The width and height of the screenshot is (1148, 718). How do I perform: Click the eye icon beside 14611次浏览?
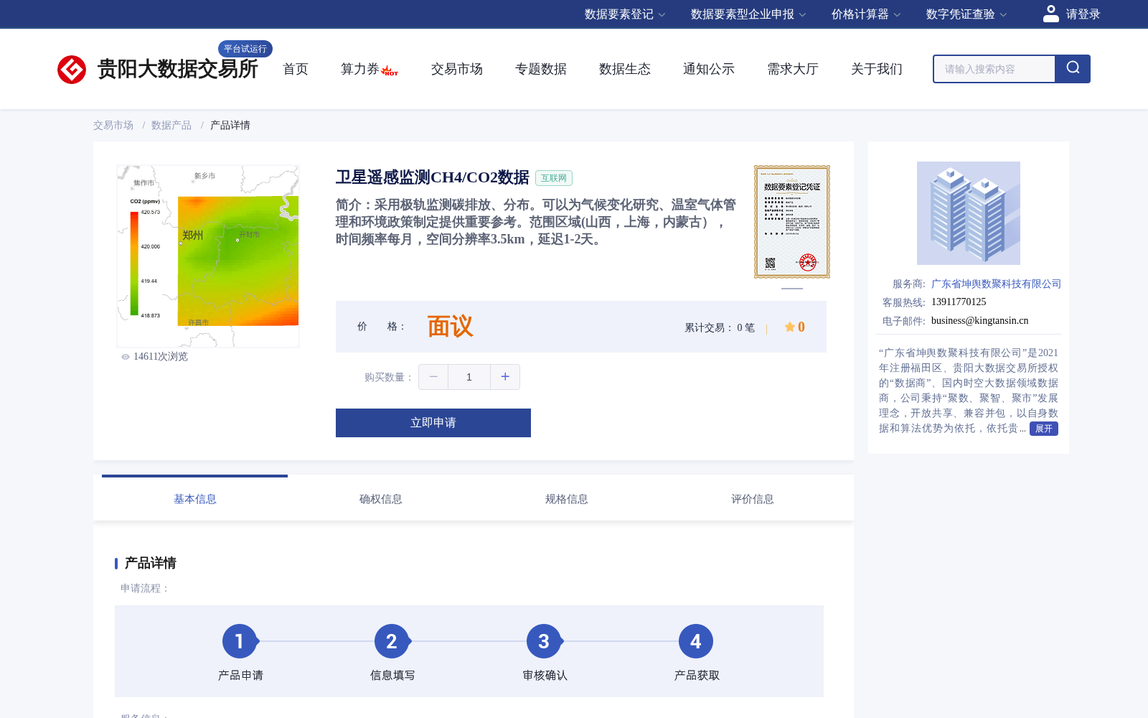tap(126, 357)
